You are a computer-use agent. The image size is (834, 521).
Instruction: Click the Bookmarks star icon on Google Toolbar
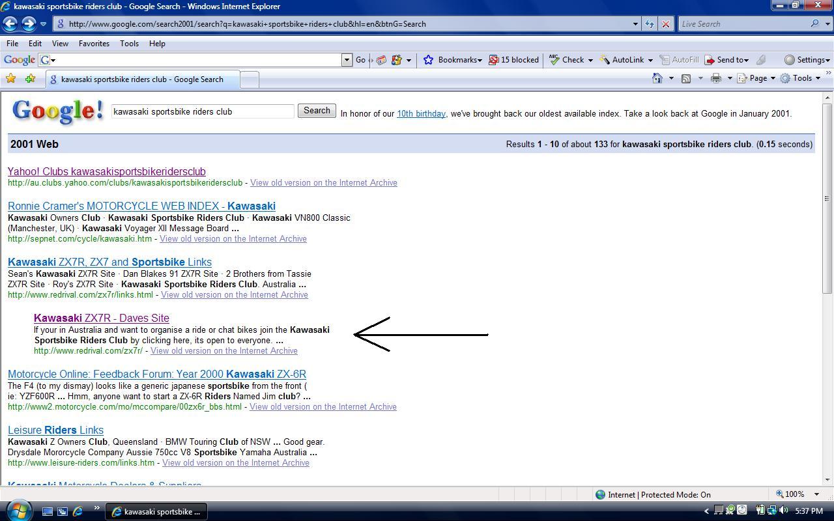[428, 59]
